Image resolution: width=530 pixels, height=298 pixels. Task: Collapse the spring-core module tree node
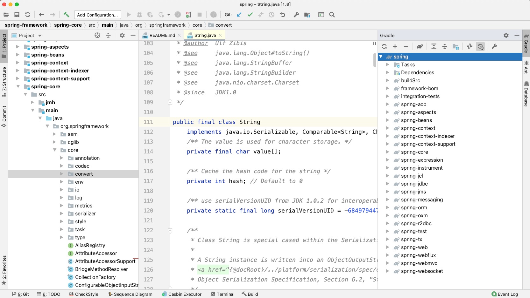18,86
